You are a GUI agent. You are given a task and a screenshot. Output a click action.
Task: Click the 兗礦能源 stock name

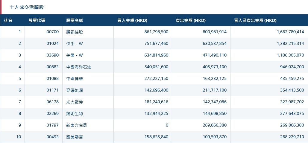75,90
